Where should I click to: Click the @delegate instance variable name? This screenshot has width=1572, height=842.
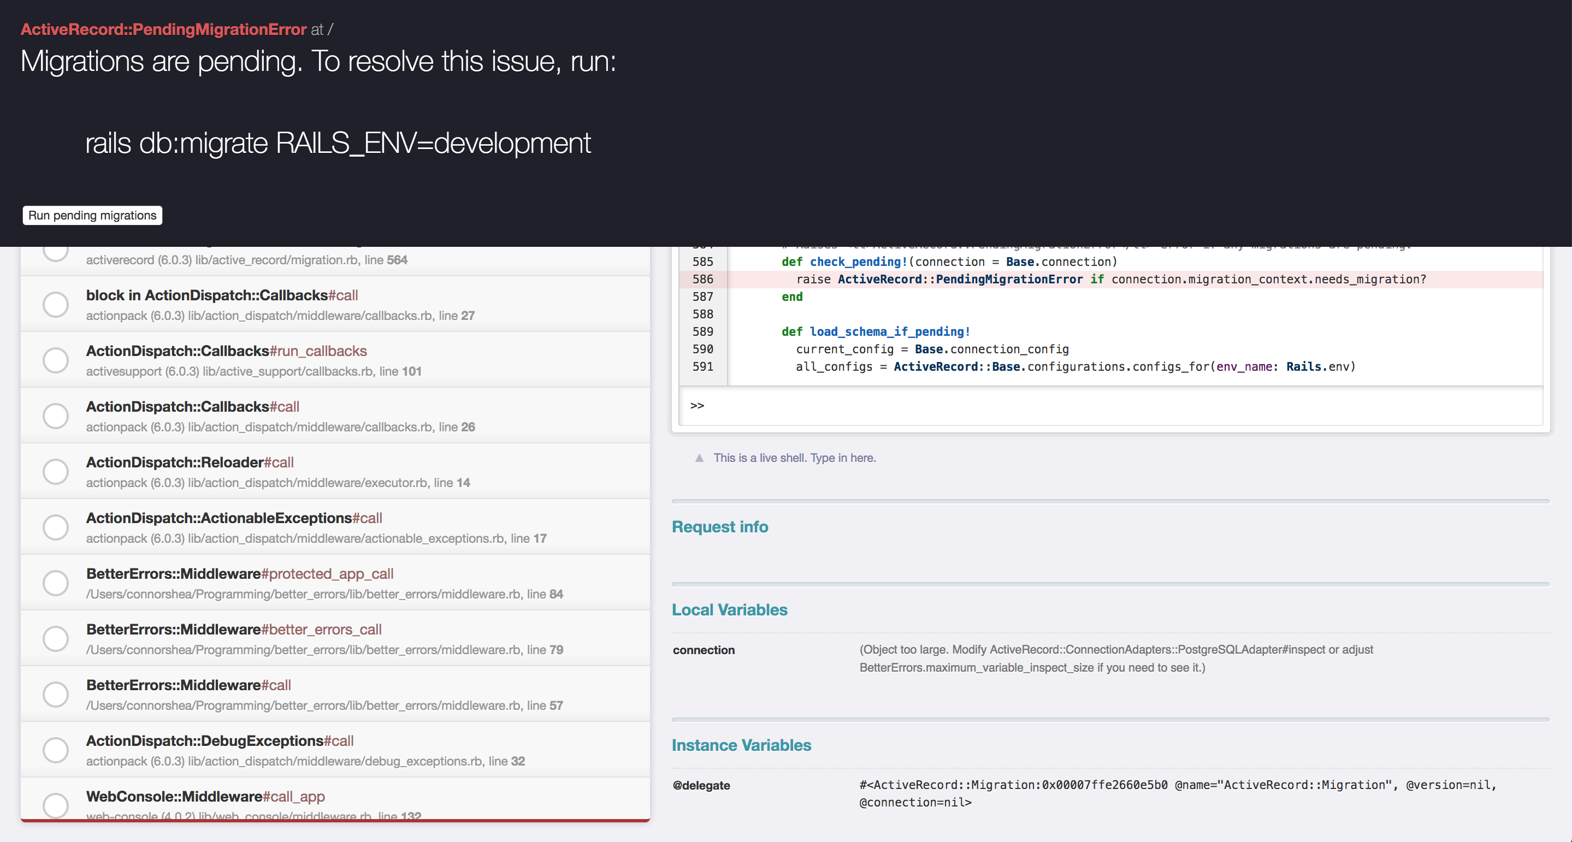701,785
